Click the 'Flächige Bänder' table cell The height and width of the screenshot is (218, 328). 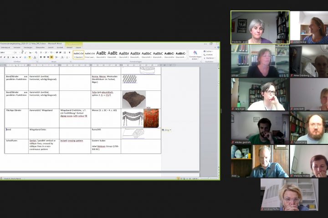click(16, 118)
